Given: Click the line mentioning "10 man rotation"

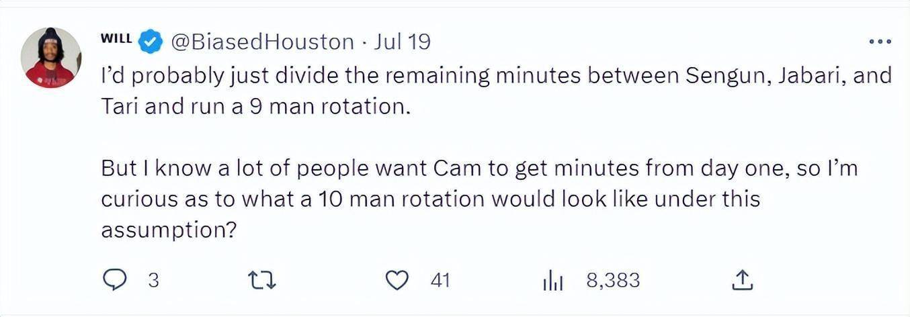Looking at the screenshot, I should [x=430, y=199].
